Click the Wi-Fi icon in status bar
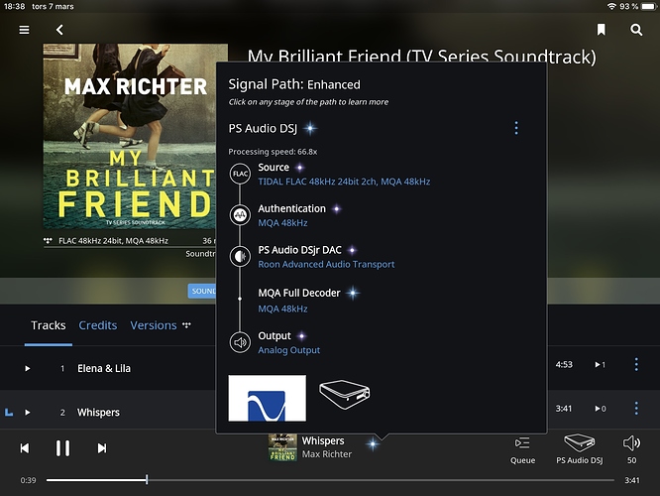660x496 pixels. tap(611, 6)
